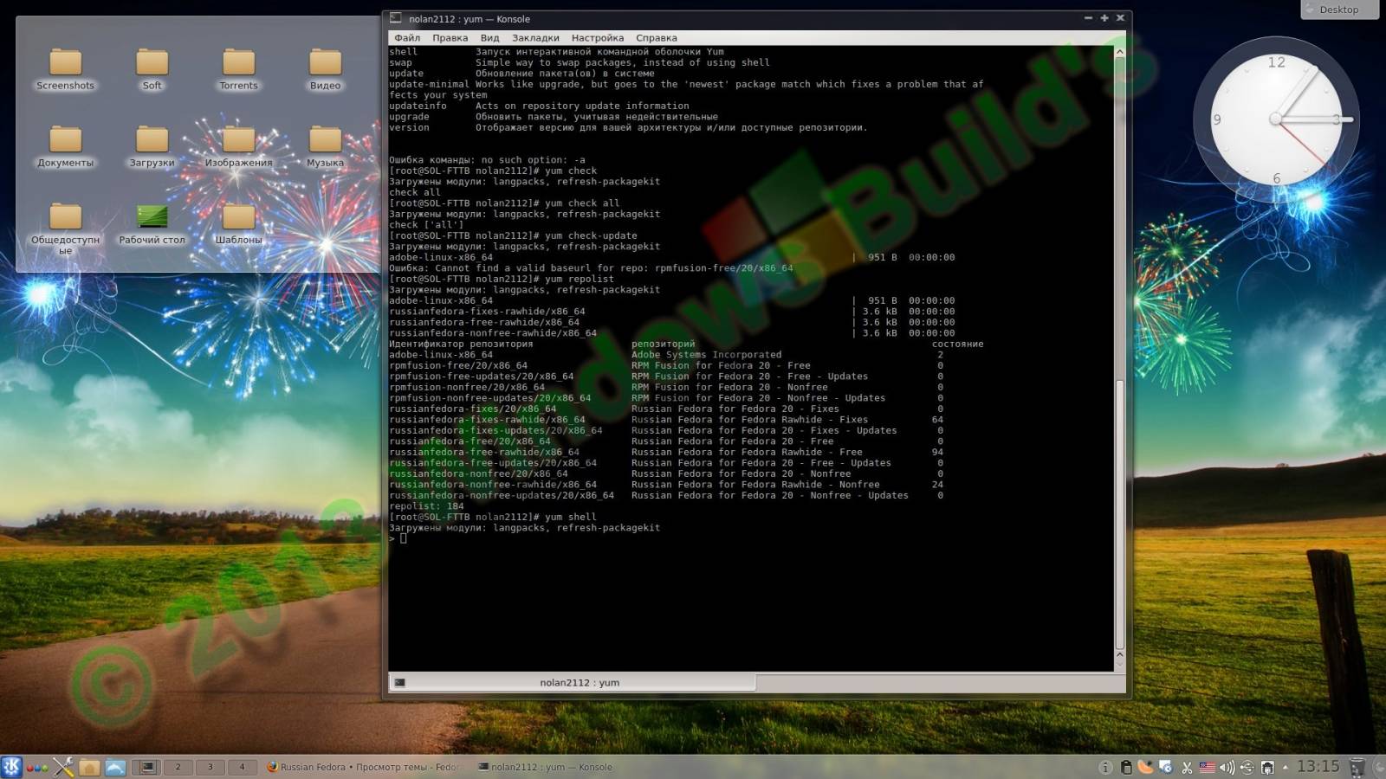Viewport: 1386px width, 779px height.
Task: Open Рабочий стол desktop item
Action: [152, 223]
